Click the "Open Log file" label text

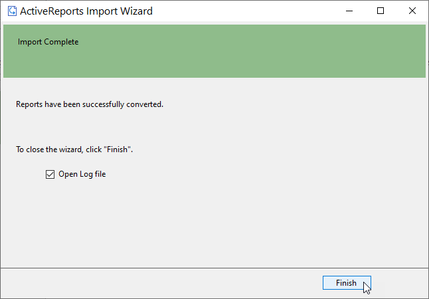[x=82, y=174]
